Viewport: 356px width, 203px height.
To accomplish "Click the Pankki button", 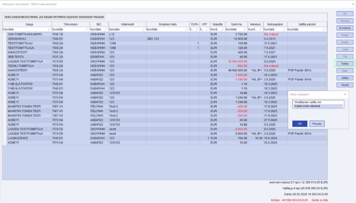I will click(345, 85).
